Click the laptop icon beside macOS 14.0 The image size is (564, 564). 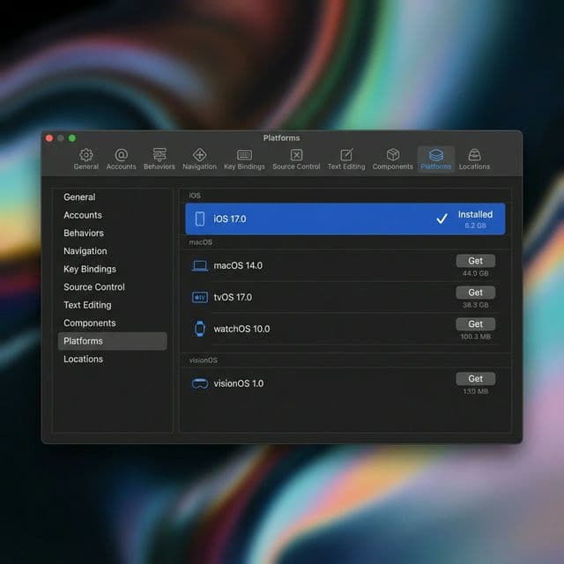(200, 266)
